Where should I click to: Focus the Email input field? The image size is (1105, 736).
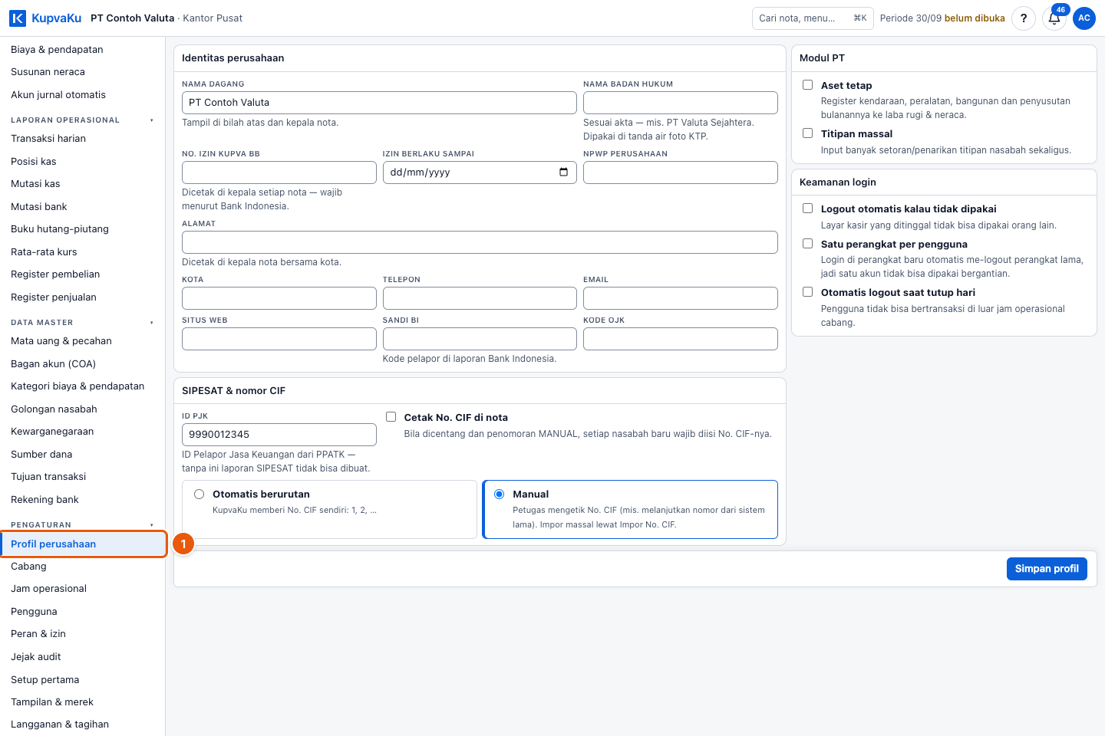tap(681, 298)
